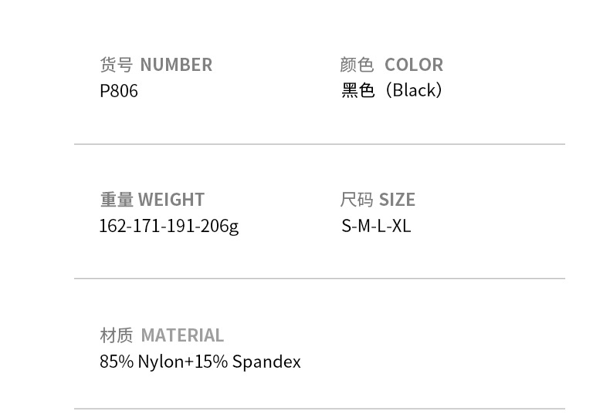610x414 pixels.
Task: Click the 重量 Chinese label
Action: (117, 200)
